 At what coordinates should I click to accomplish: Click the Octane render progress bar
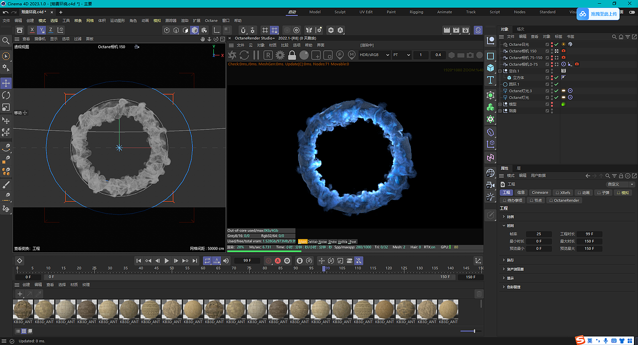click(264, 251)
